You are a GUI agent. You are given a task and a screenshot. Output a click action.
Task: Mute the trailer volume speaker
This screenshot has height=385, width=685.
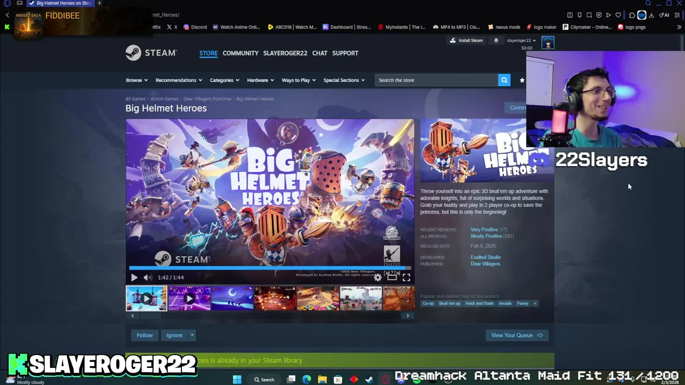(x=148, y=277)
